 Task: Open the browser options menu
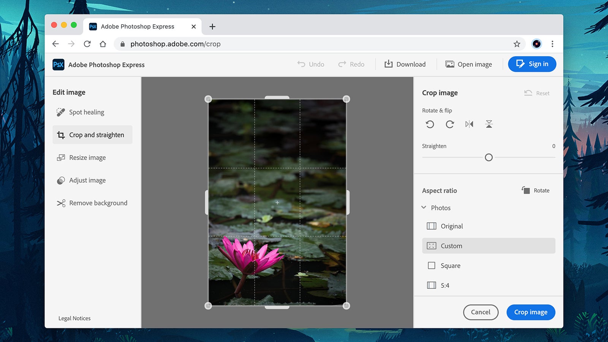(553, 44)
